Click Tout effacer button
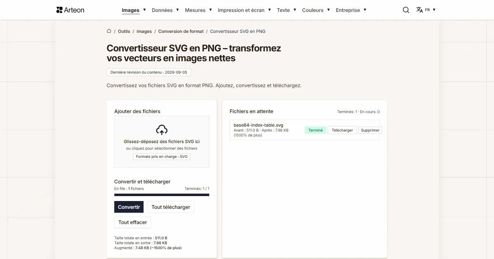The width and height of the screenshot is (494, 259). click(x=133, y=222)
